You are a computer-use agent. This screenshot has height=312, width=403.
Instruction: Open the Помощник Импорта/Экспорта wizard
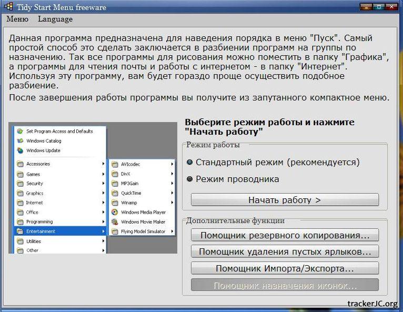pos(284,269)
